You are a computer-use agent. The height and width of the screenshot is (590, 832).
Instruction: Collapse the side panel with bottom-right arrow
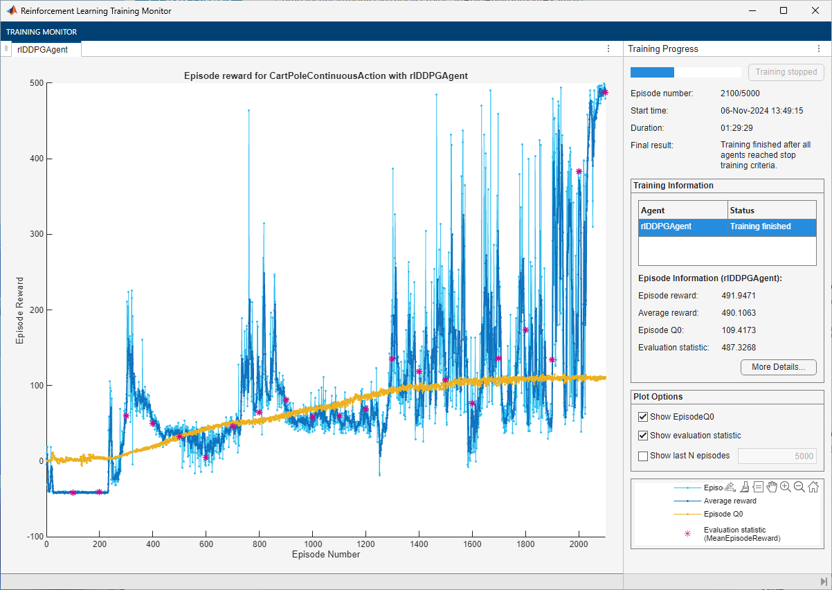[x=823, y=580]
